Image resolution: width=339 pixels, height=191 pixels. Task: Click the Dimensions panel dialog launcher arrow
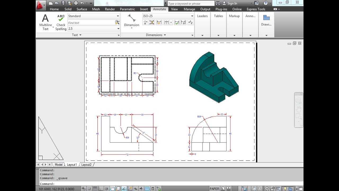[193, 35]
